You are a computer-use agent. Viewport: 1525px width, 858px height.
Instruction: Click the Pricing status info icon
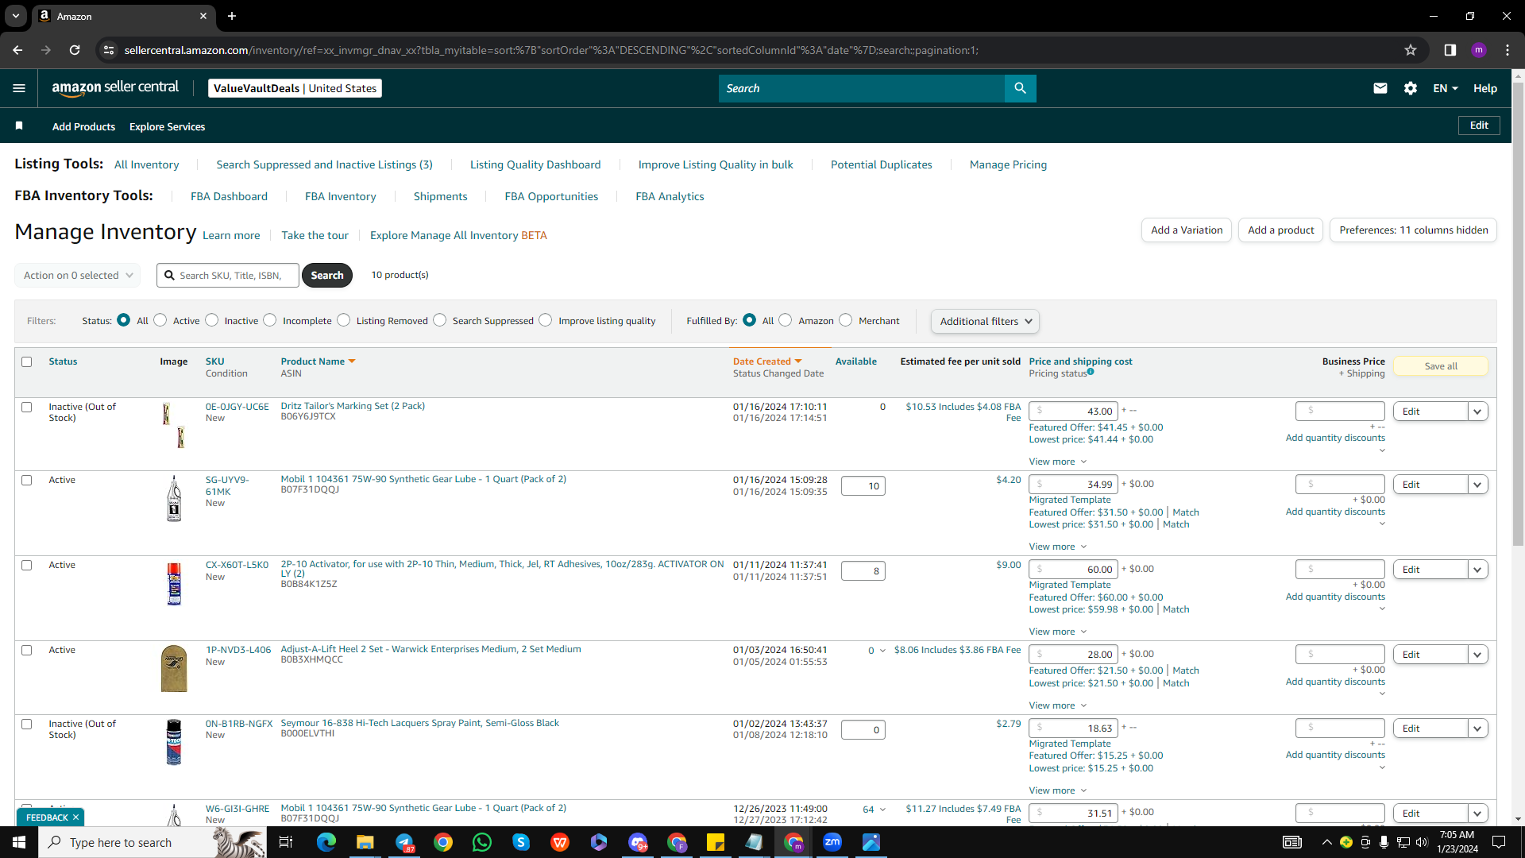point(1091,372)
